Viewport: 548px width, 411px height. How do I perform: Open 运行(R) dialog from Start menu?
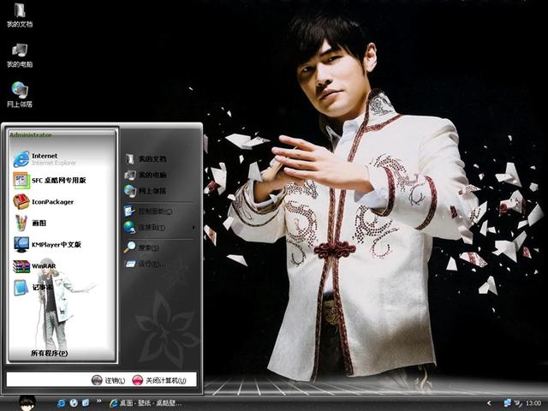150,264
